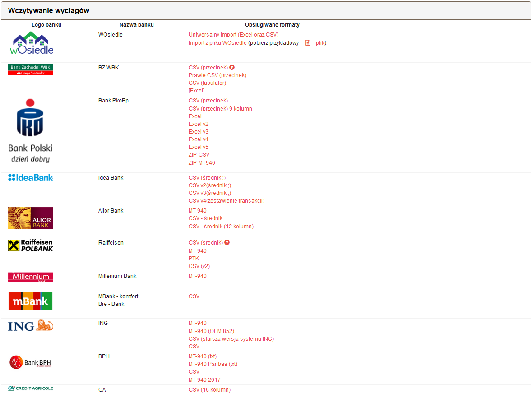The image size is (532, 393).
Task: Download the example 'plik' link
Action: (320, 43)
